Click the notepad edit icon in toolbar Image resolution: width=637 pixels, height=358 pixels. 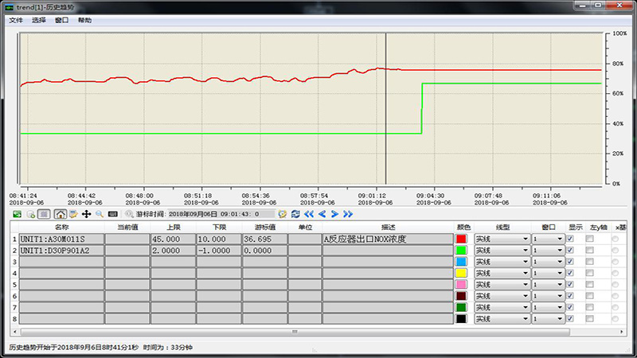point(73,214)
